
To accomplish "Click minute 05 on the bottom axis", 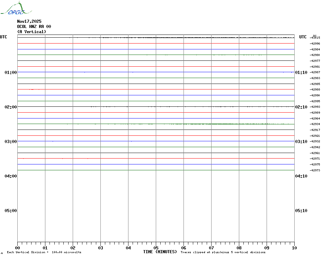I will 156,248.
